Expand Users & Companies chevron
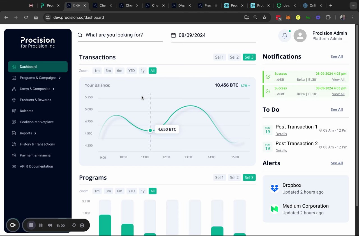 pos(53,89)
